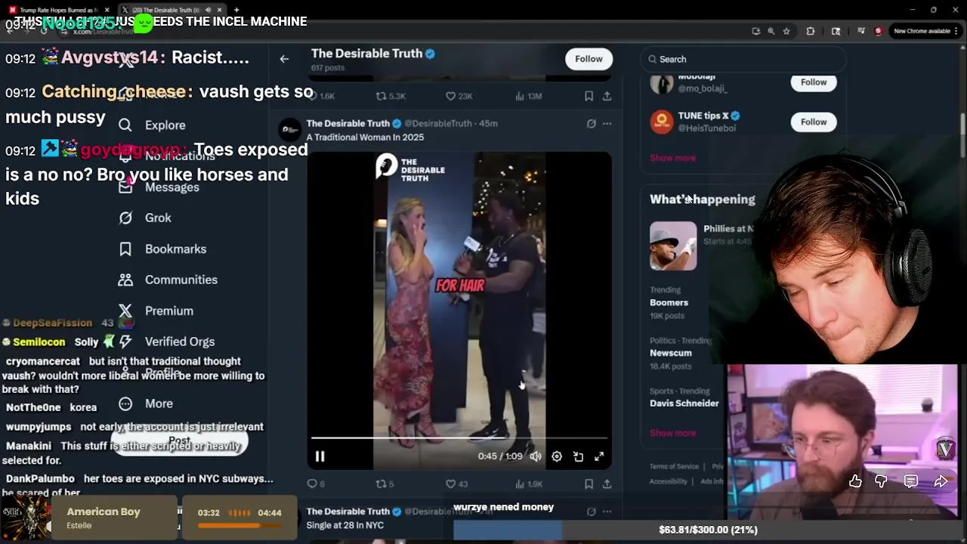Viewport: 967px width, 544px height.
Task: Repost the post with 5.3K reposts
Action: tap(391, 96)
